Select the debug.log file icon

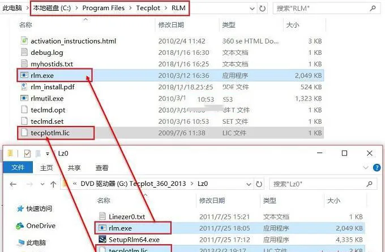click(x=24, y=52)
